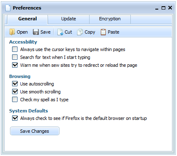Select the General tab
Screen dimensions: 177x156
coord(27,19)
